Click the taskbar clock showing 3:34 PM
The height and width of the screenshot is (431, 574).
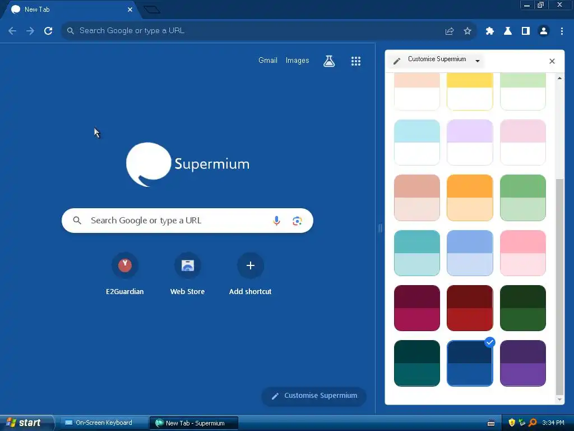[x=553, y=423]
